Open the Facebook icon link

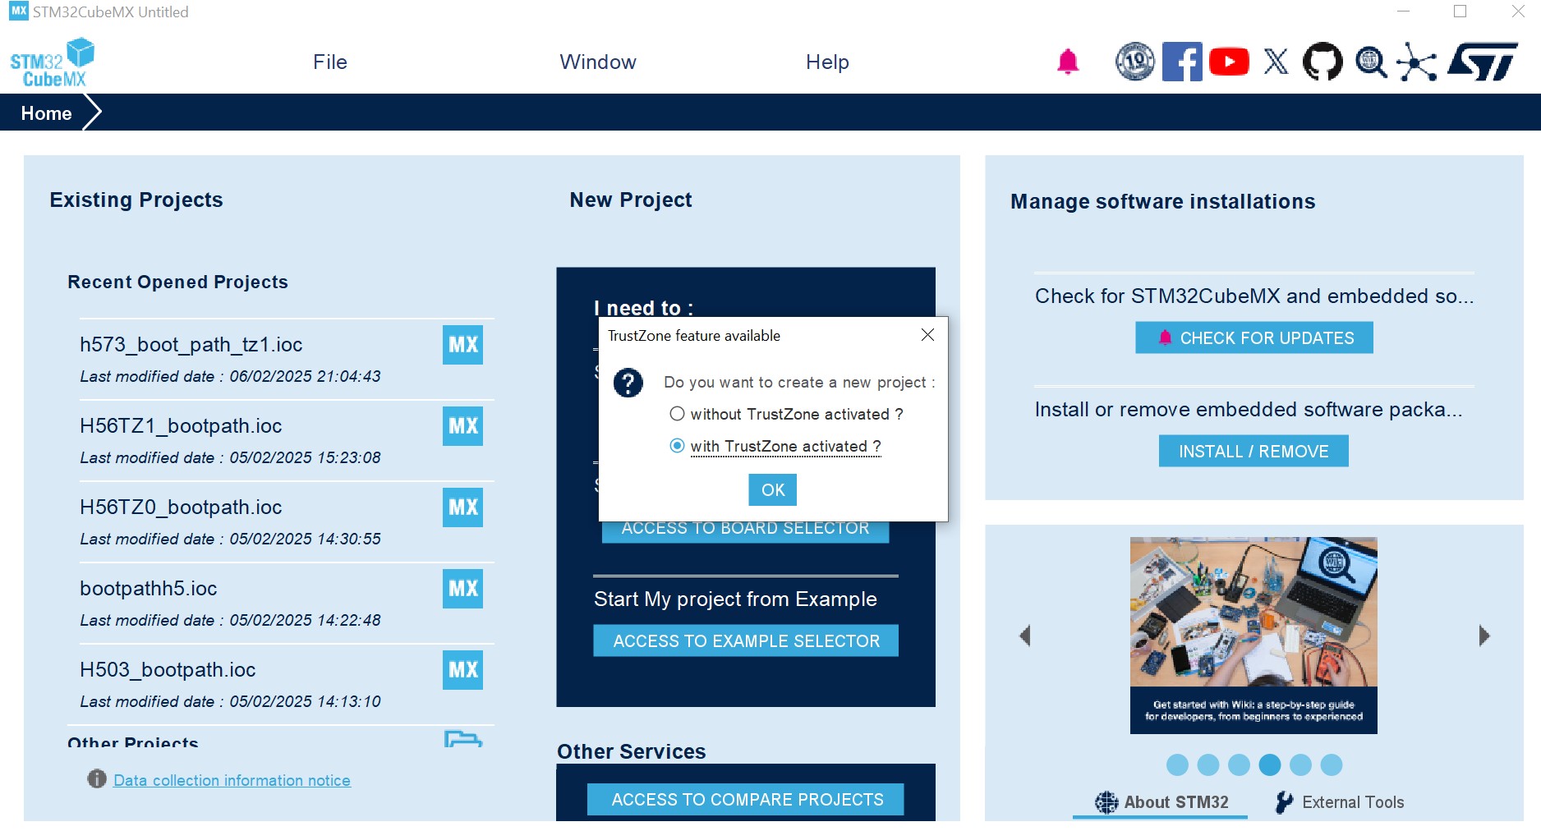click(1182, 62)
